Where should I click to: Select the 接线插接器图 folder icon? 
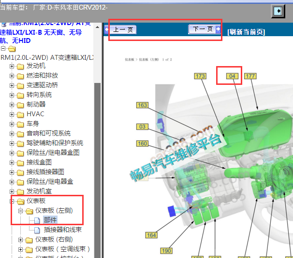20,173
